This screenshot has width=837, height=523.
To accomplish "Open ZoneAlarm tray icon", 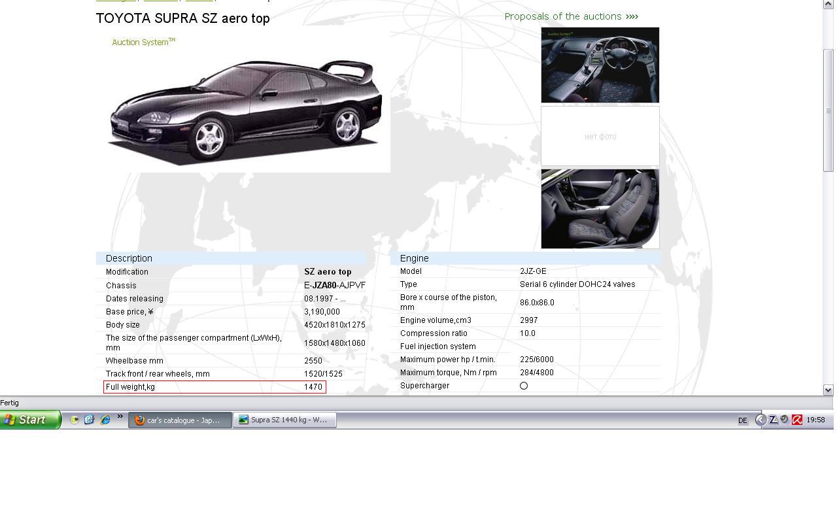I will [x=773, y=420].
